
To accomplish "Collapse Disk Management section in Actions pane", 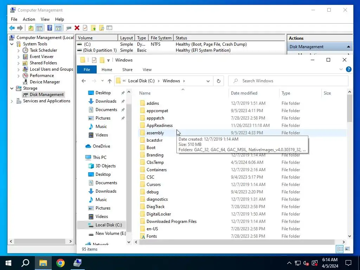I will click(x=348, y=47).
